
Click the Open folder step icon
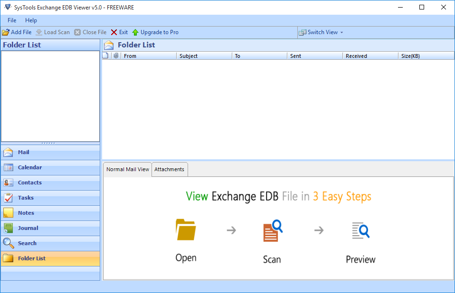coord(186,229)
